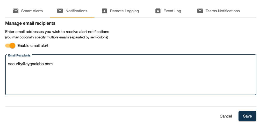The width and height of the screenshot is (259, 125).
Task: Click the Teams Notifications envelope icon
Action: tap(200, 11)
